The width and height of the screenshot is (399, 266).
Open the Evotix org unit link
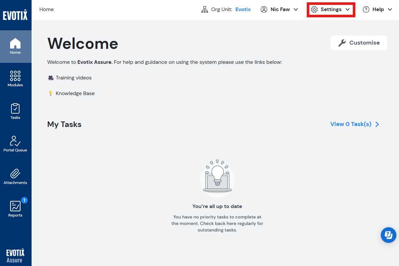point(243,9)
